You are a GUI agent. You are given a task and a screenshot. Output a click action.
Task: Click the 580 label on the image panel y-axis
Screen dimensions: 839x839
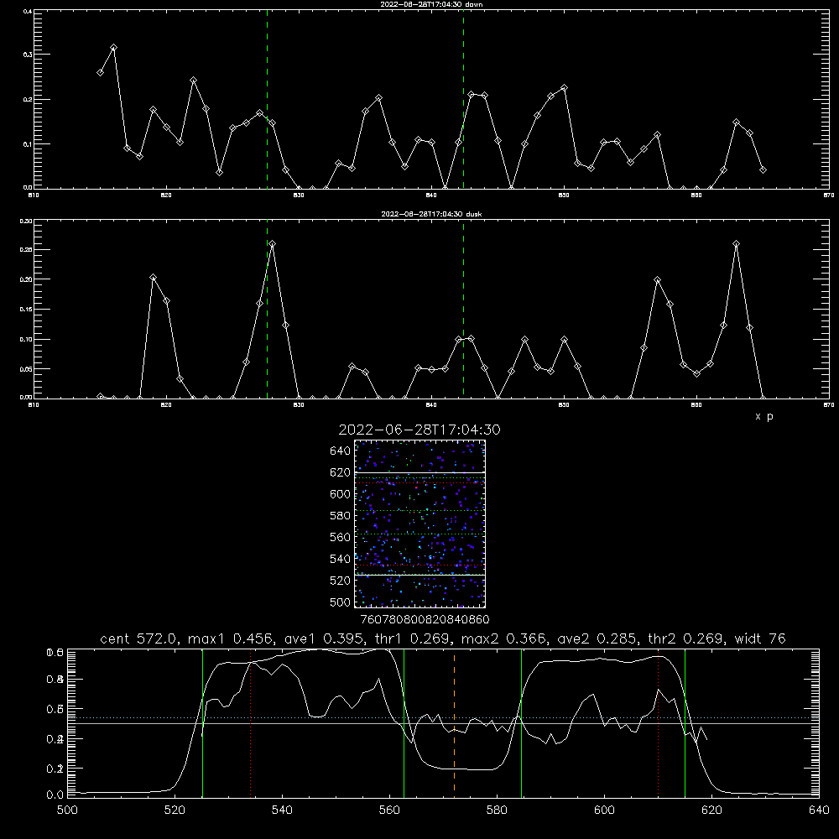(x=341, y=516)
